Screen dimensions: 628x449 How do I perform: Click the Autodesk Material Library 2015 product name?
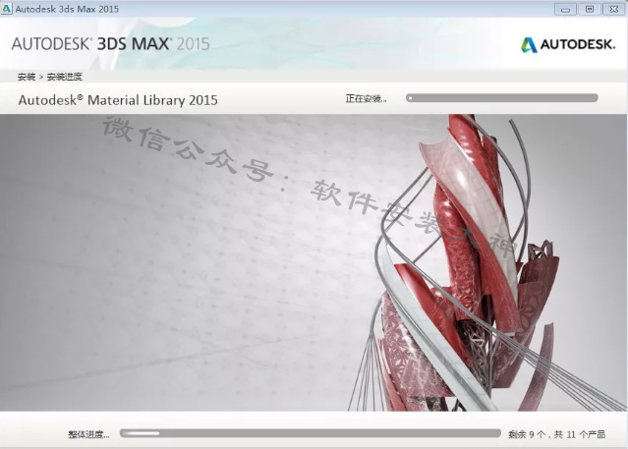pyautogui.click(x=118, y=100)
